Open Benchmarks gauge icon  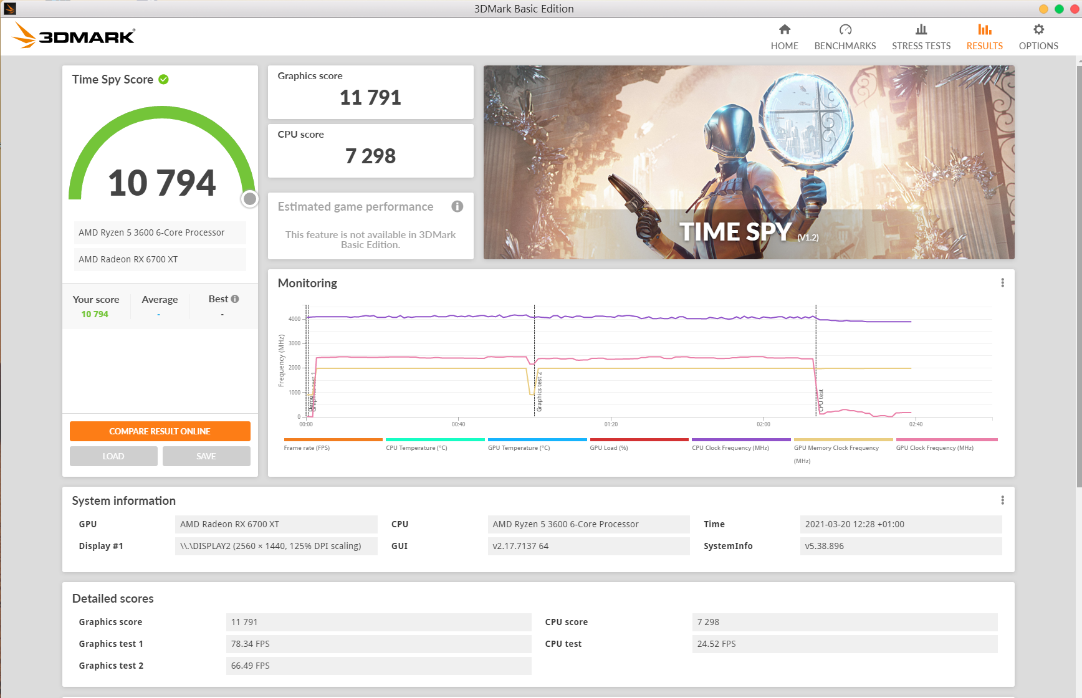[845, 29]
